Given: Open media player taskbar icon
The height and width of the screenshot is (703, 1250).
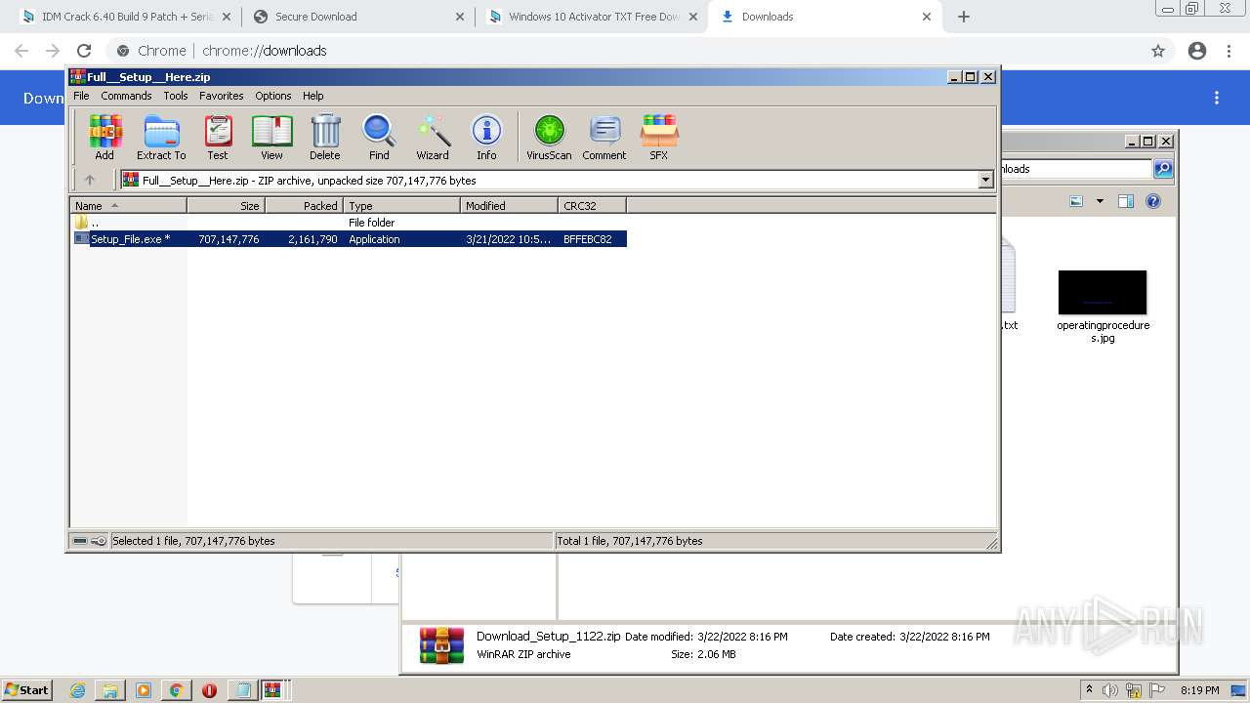Looking at the screenshot, I should [144, 690].
